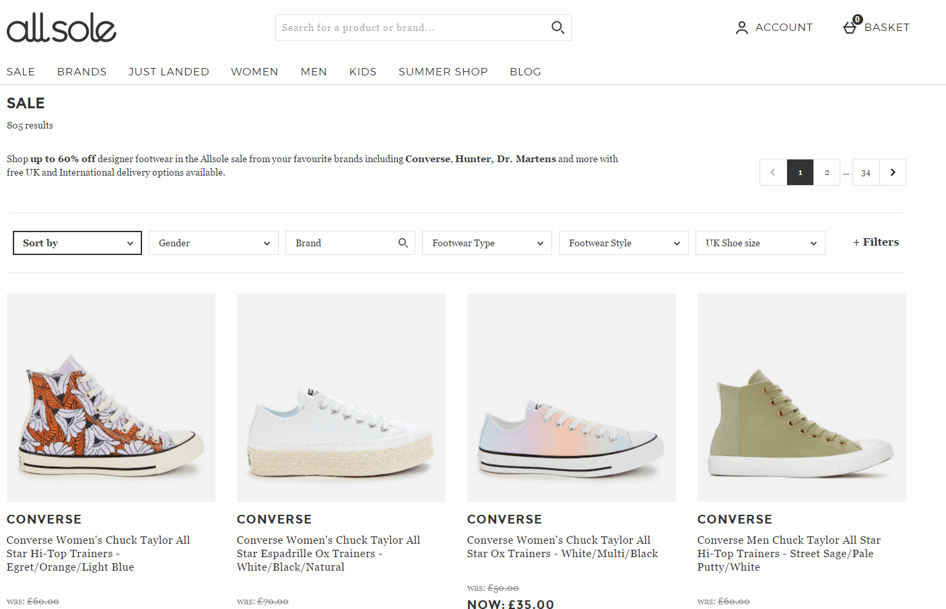Open the Sort by dropdown
Screen dimensions: 946x609
(x=77, y=243)
